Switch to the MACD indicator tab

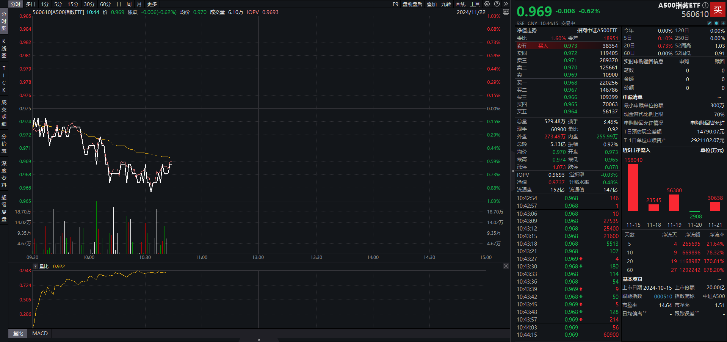tap(40, 333)
